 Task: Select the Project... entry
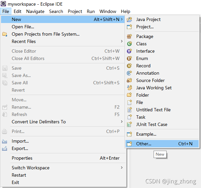coord(162,27)
